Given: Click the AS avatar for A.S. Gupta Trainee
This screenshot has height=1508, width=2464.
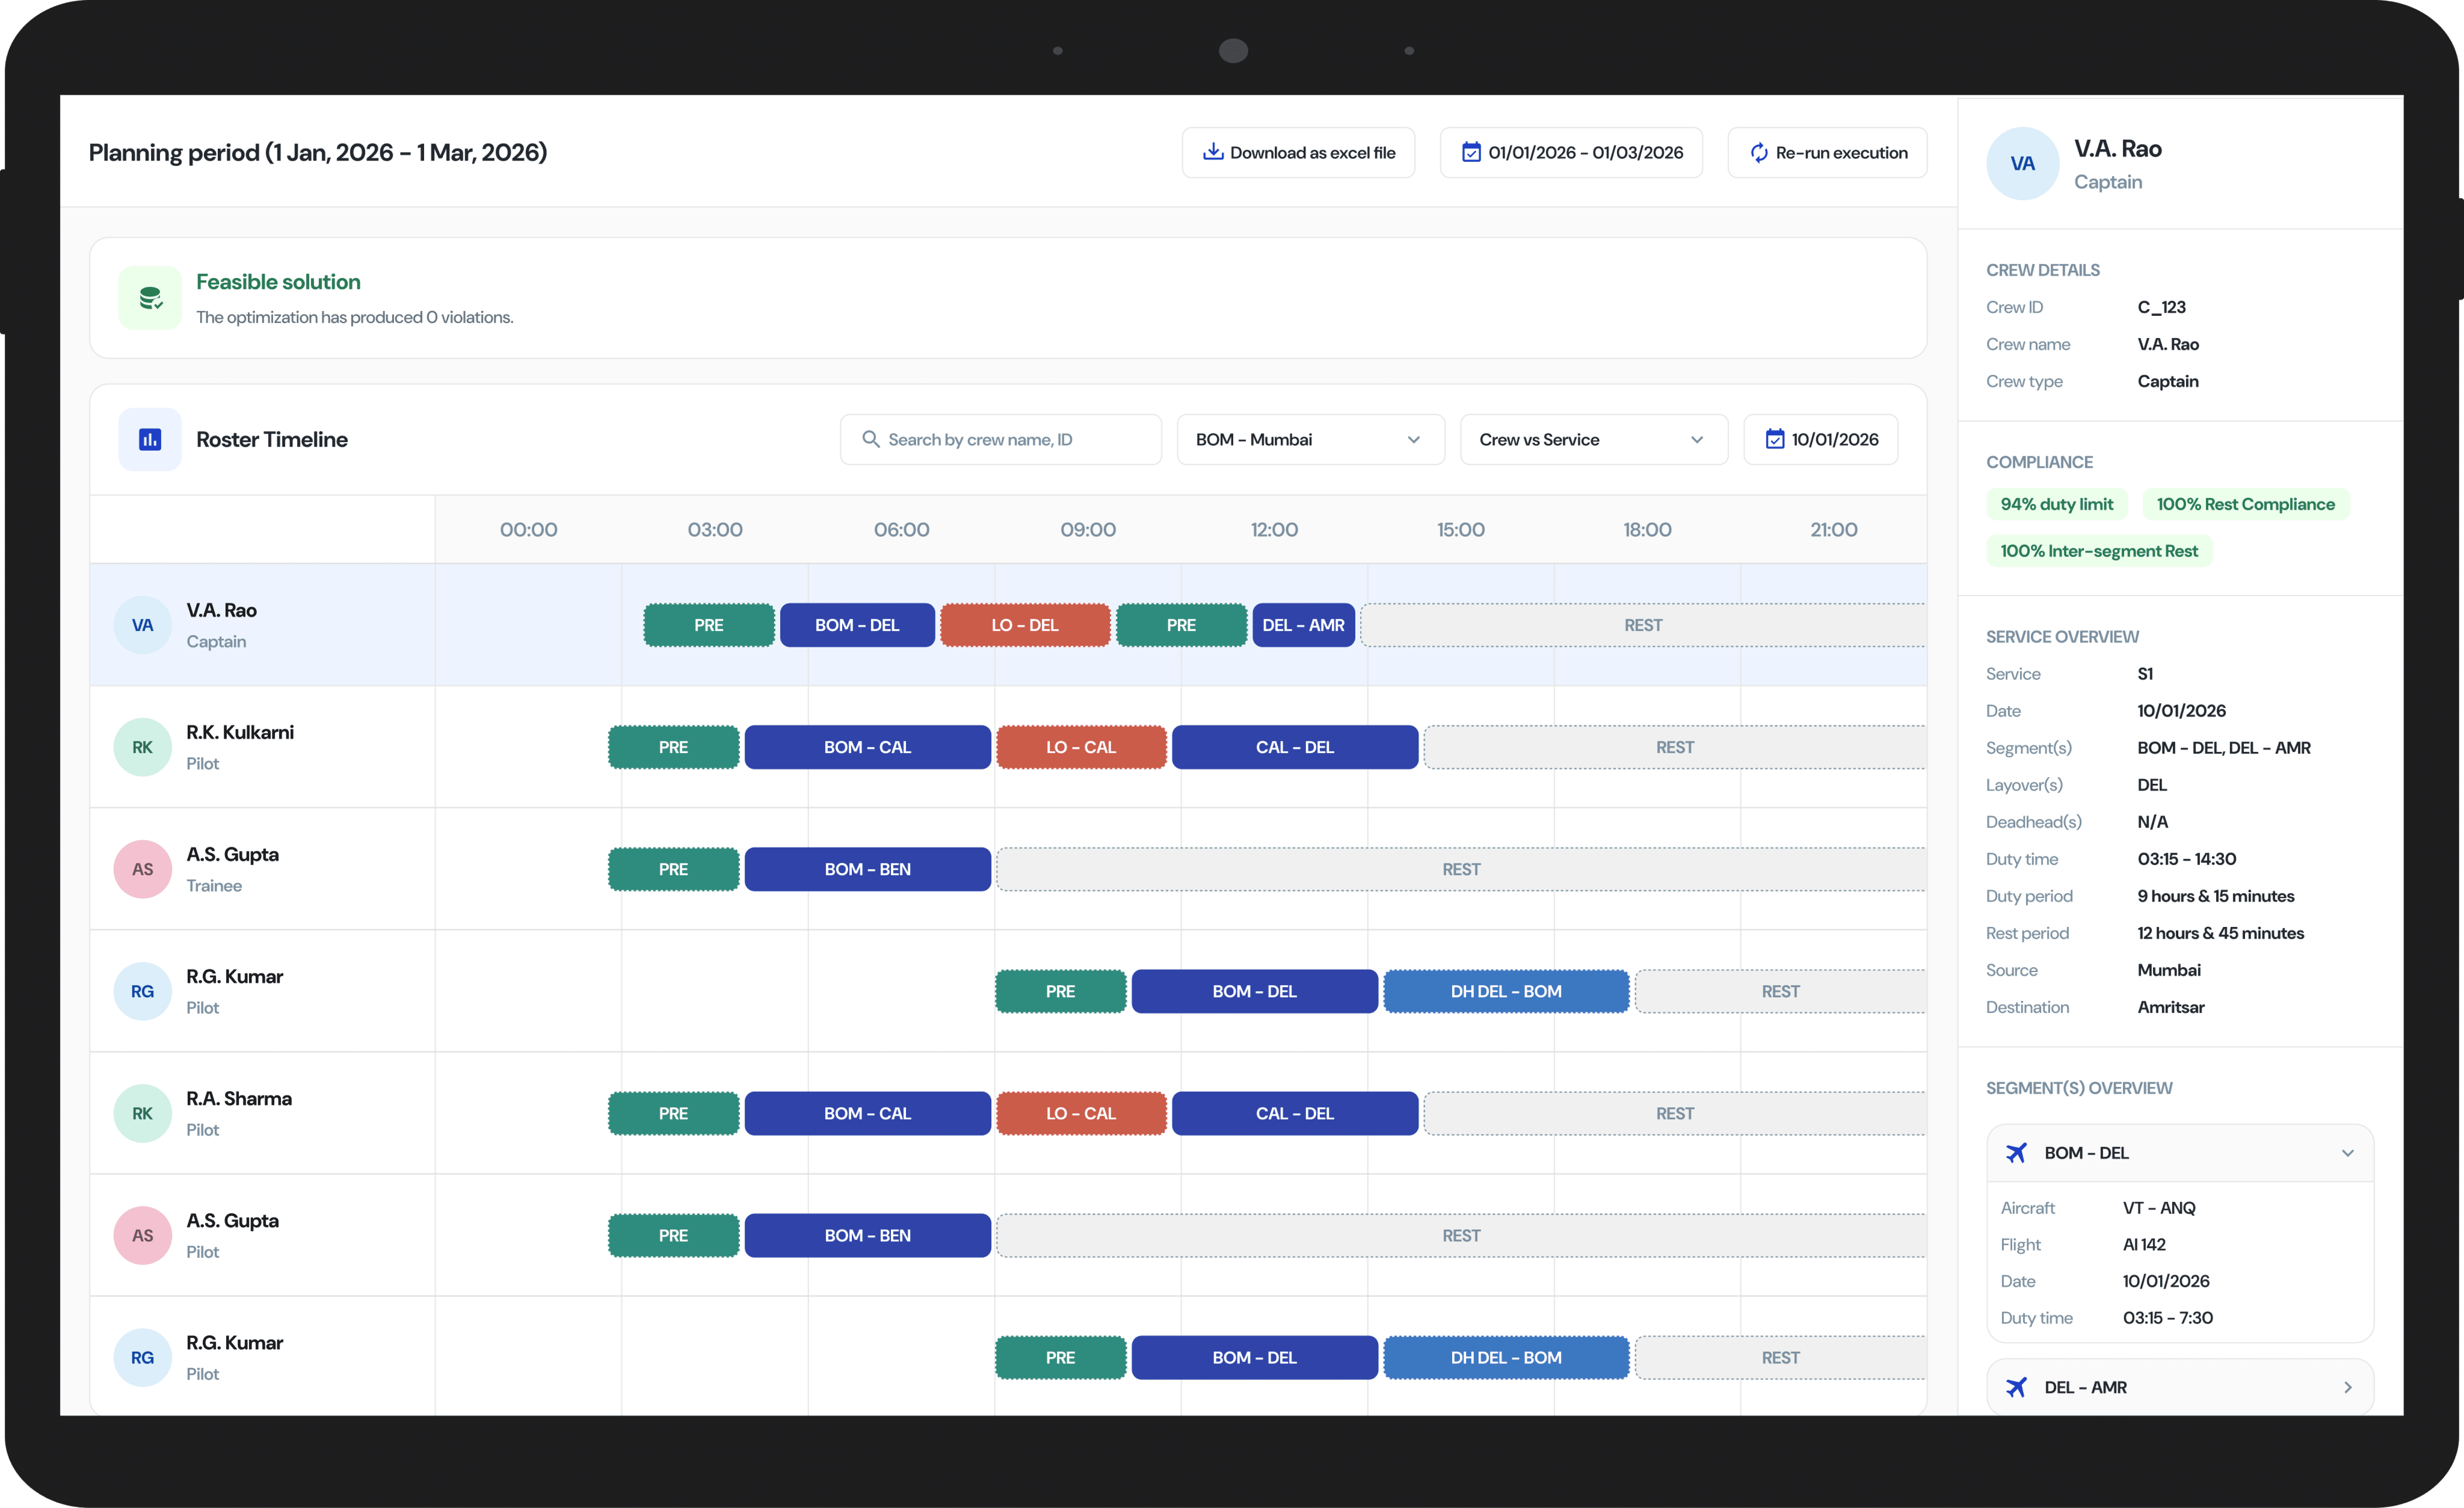Looking at the screenshot, I should tap(142, 869).
